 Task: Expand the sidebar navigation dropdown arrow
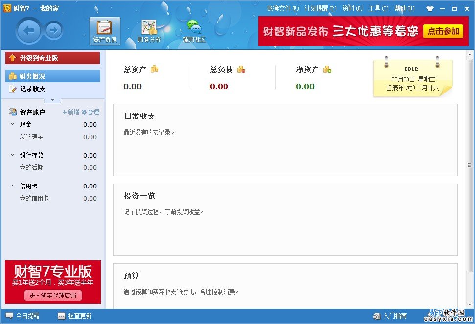point(53,100)
